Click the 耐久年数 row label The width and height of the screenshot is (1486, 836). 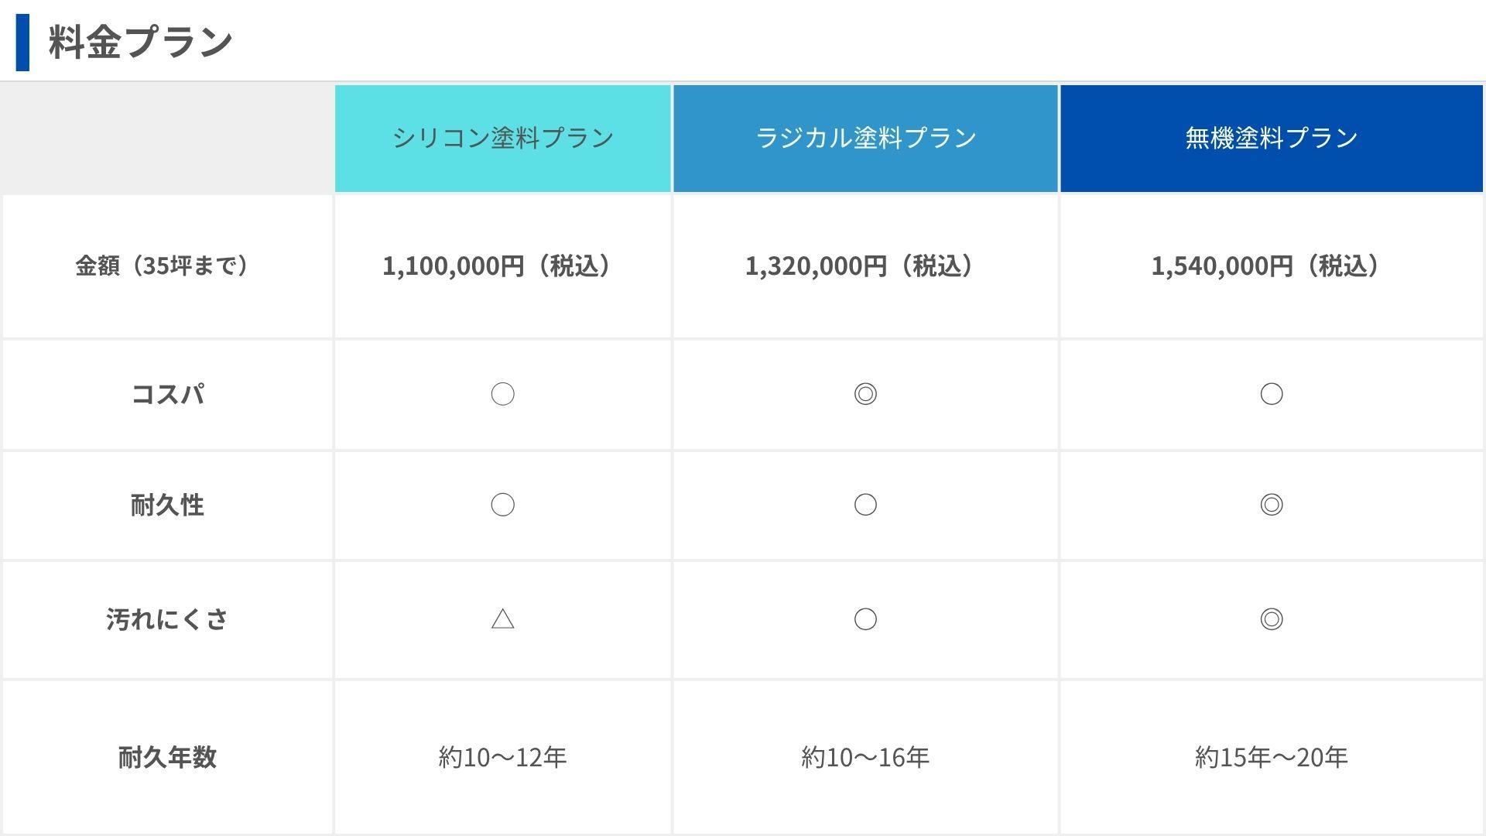(x=167, y=757)
